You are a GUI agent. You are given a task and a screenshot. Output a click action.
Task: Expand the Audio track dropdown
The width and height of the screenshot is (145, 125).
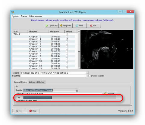[x=87, y=73]
